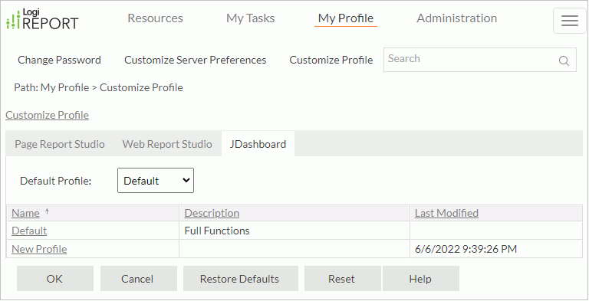Open the hamburger menu icon
Viewport: 589px width, 301px height.
click(x=570, y=21)
